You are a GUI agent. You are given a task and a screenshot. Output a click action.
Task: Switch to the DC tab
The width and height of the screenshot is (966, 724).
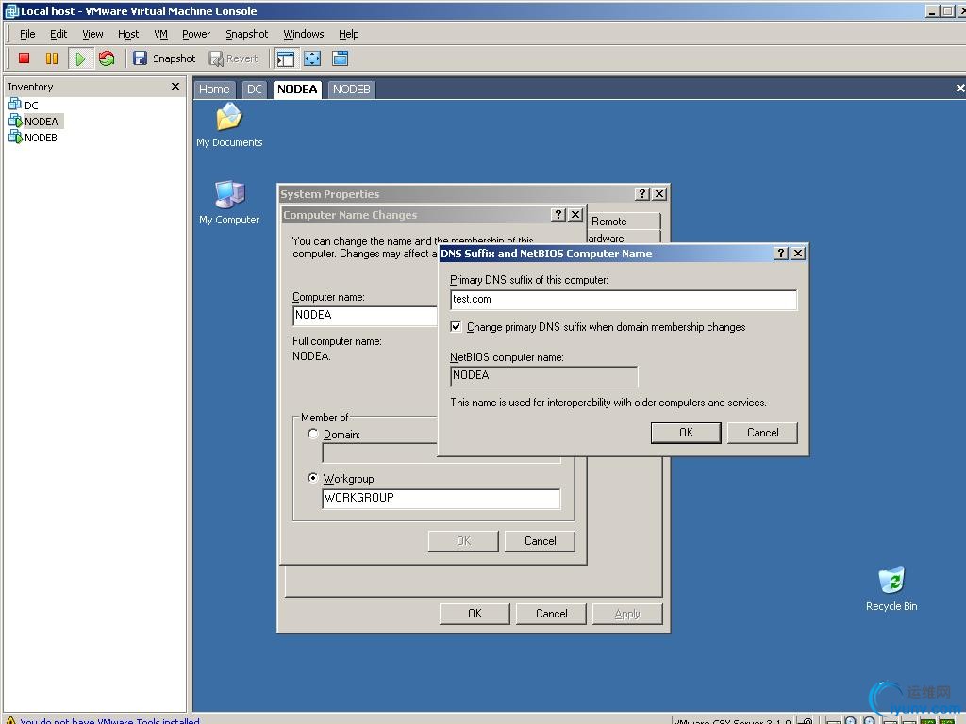pyautogui.click(x=255, y=90)
